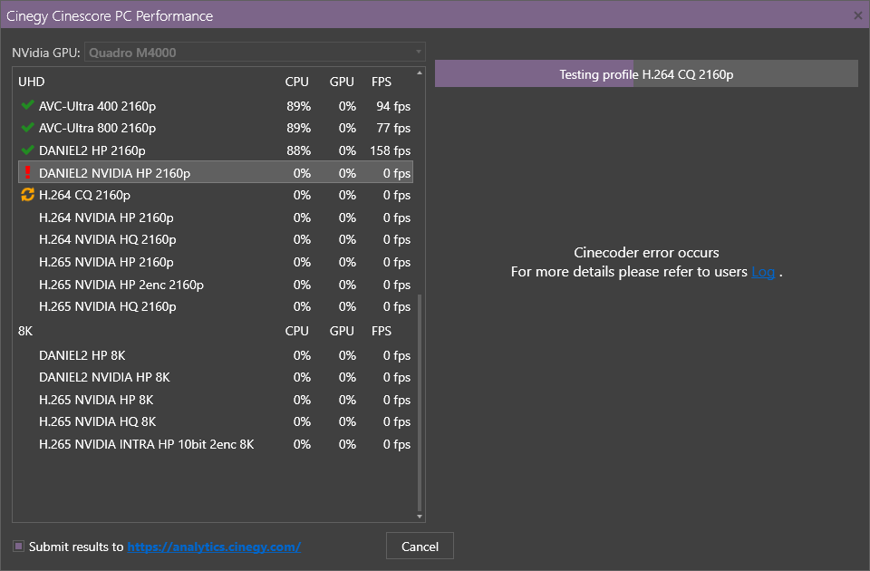Select AVC-Ultra 800 2160p row
Viewport: 870px width, 571px height.
(x=216, y=128)
